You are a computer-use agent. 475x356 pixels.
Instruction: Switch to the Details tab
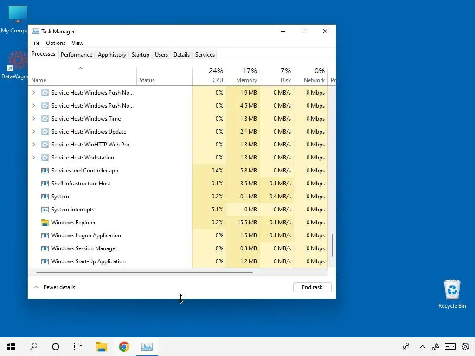click(181, 55)
